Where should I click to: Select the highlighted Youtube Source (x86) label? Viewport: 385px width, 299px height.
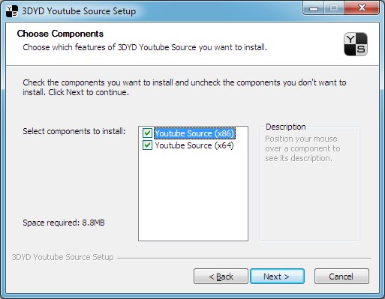click(x=194, y=133)
